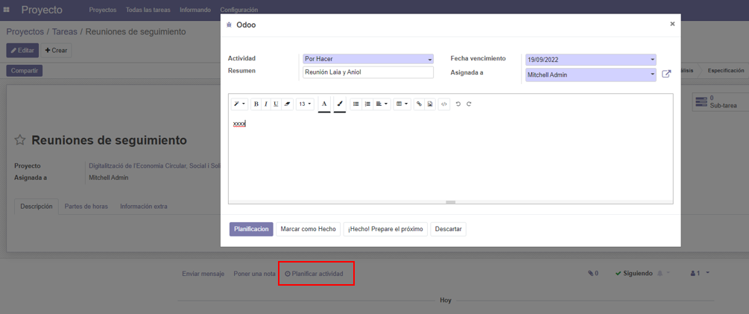Open the apps grid icon in top bar
749x314 pixels.
pyautogui.click(x=7, y=10)
